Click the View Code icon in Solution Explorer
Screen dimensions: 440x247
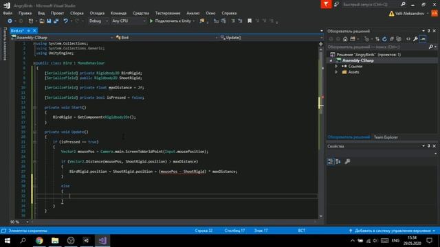pos(408,39)
